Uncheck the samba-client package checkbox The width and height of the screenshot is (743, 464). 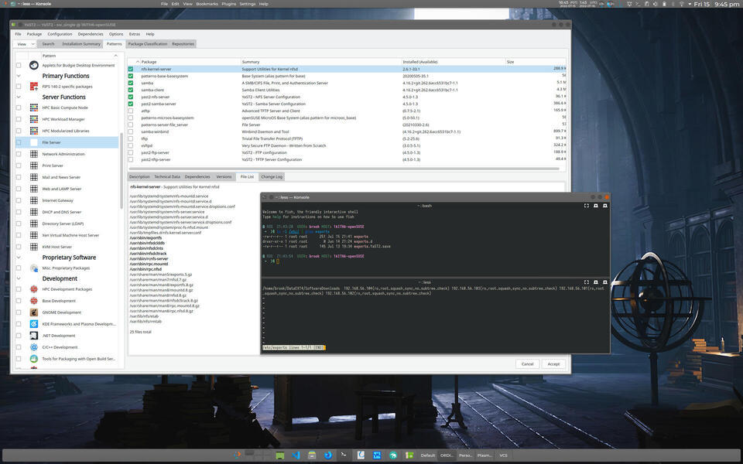[131, 90]
